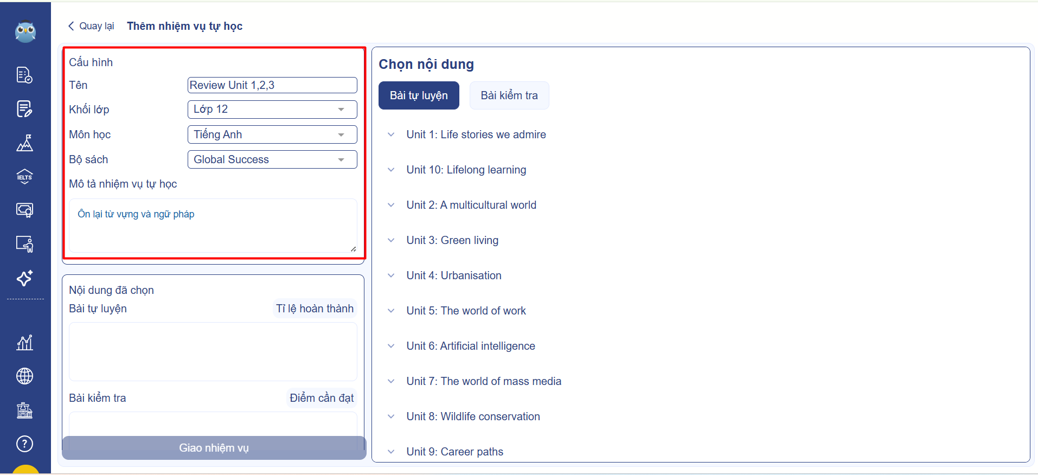Open the help question mark icon
Viewport: 1038px width, 475px height.
click(24, 444)
